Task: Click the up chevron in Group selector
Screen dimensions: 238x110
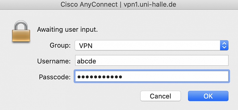Action: (x=224, y=43)
